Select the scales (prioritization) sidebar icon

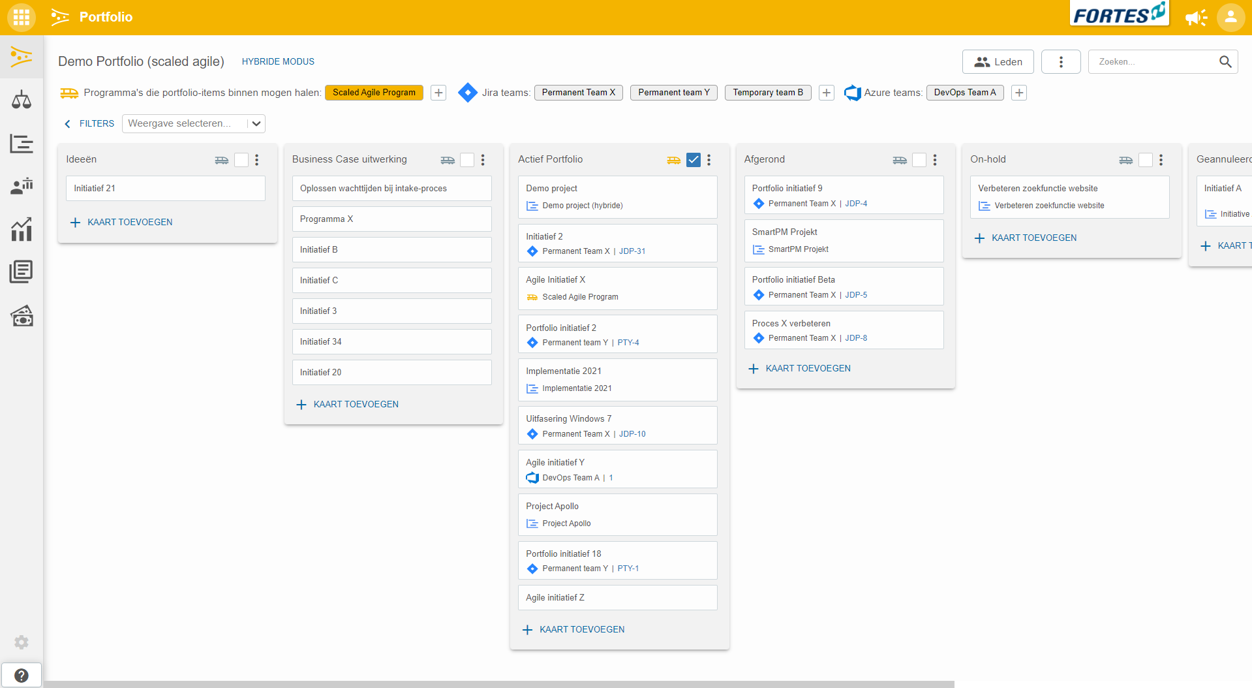[22, 100]
